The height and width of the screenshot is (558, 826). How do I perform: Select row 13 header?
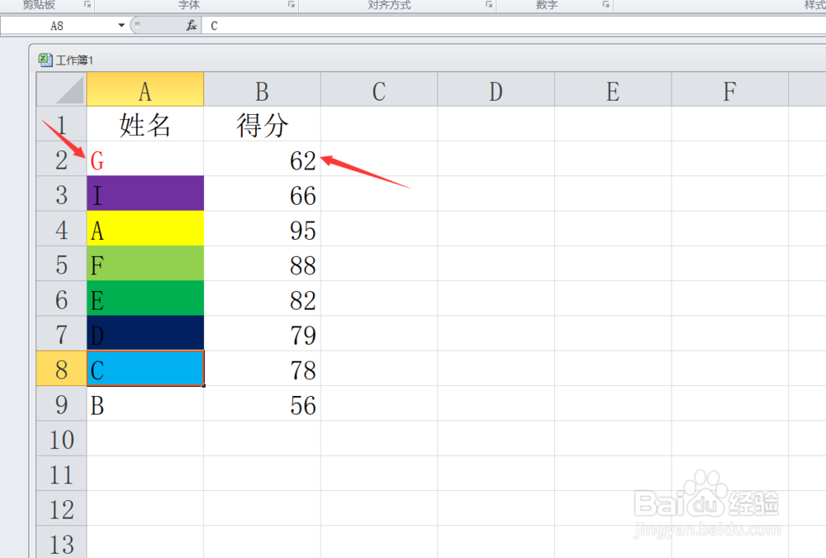tap(62, 542)
